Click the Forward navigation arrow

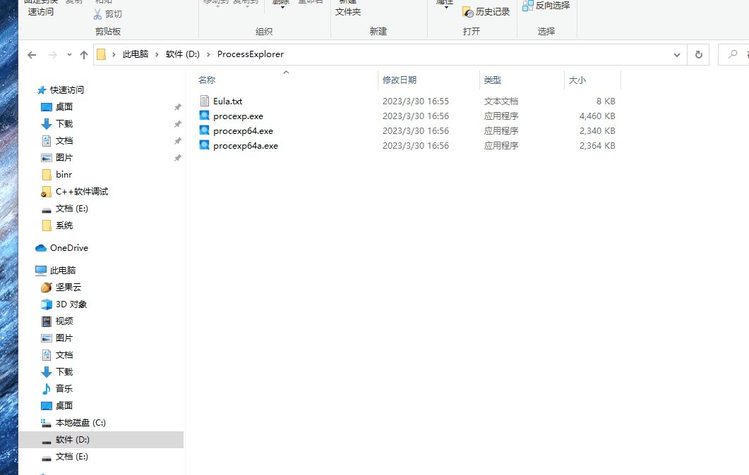[x=52, y=55]
